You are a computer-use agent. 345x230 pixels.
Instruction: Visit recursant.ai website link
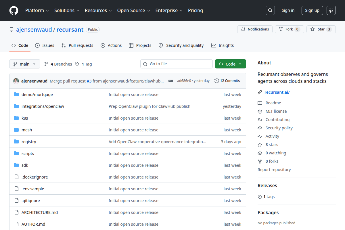point(277,92)
